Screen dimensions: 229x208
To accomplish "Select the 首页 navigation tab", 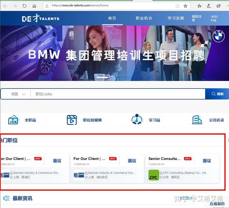I will point(112,18).
